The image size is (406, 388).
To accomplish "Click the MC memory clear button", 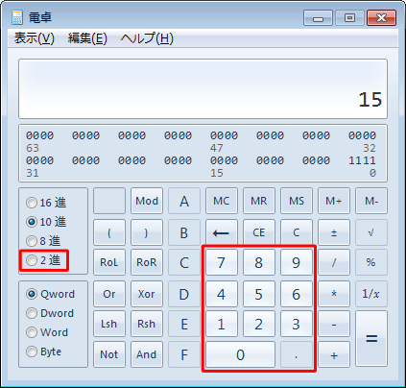I will (x=222, y=201).
